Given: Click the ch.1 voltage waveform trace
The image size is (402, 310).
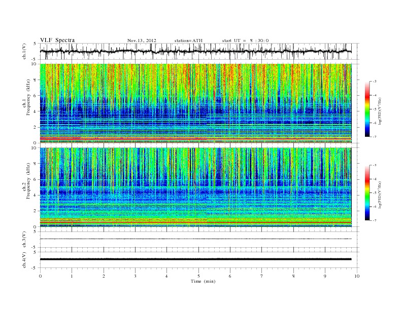Looking at the screenshot, I should tap(195, 51).
